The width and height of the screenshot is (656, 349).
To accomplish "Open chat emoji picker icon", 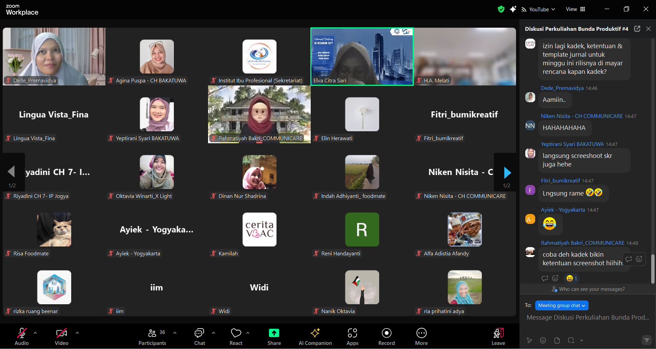I will tap(543, 340).
